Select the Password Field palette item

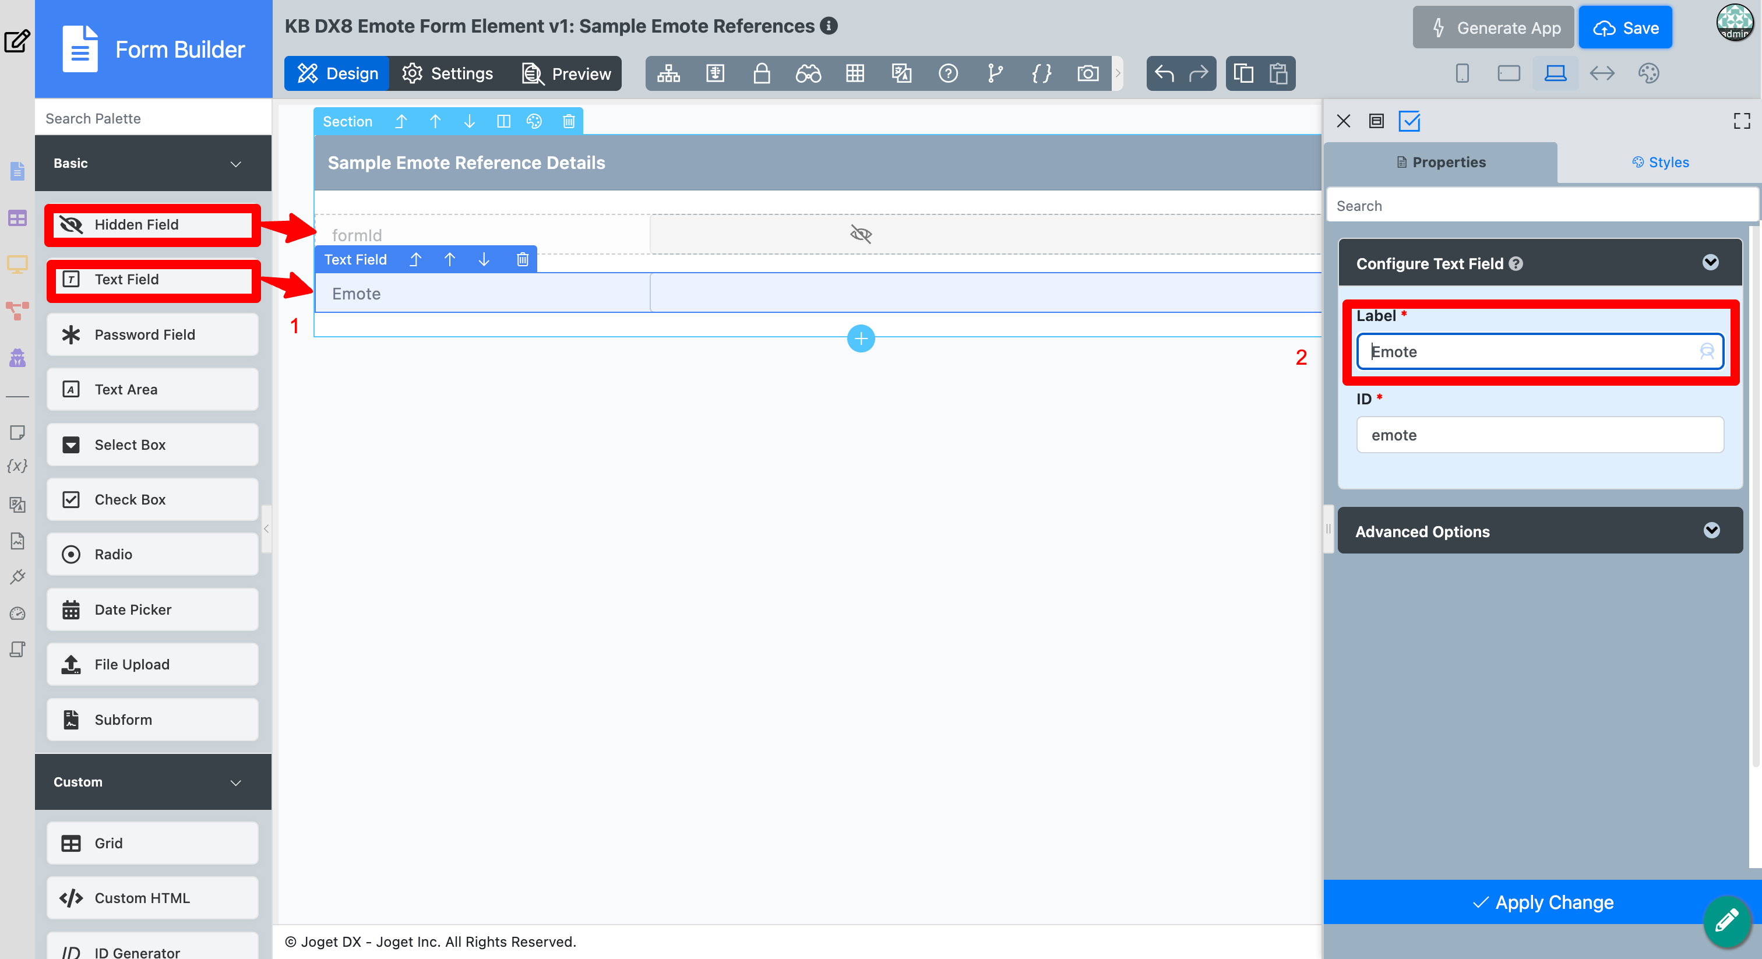point(153,334)
